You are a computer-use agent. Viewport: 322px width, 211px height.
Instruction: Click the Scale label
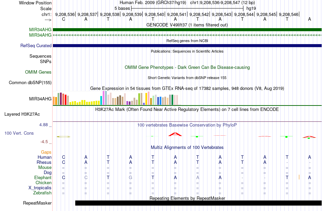click(x=46, y=8)
